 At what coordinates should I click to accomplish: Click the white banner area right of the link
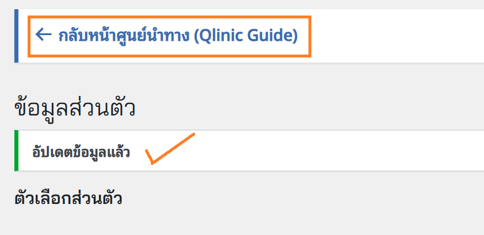(397, 36)
